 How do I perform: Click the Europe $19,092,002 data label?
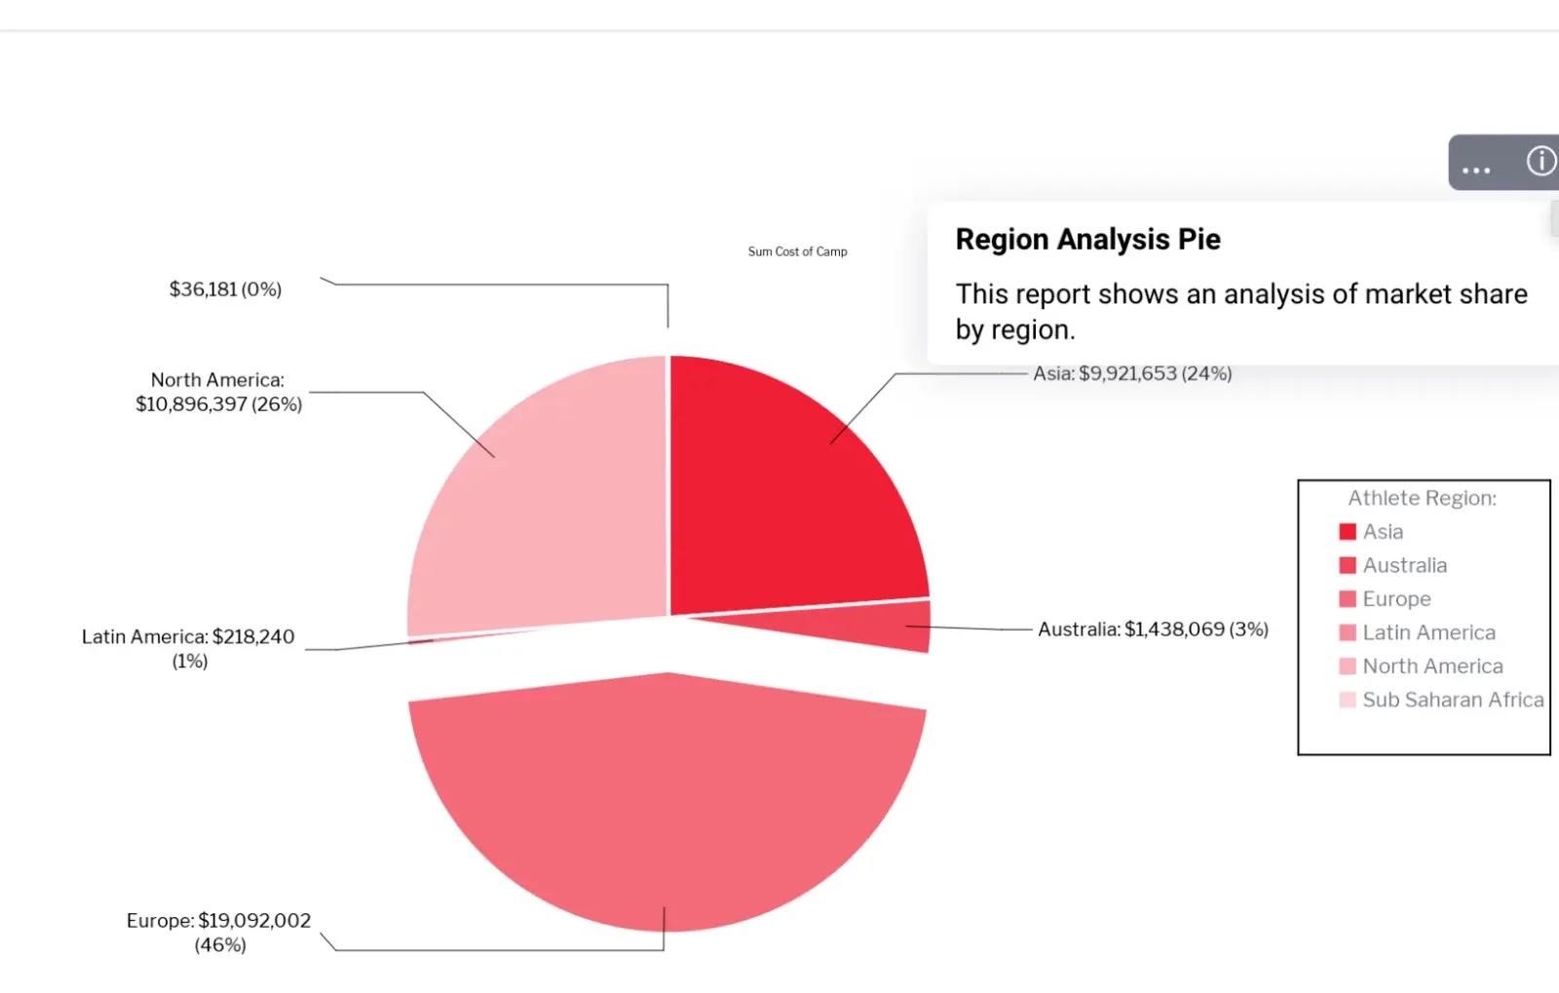(x=219, y=933)
